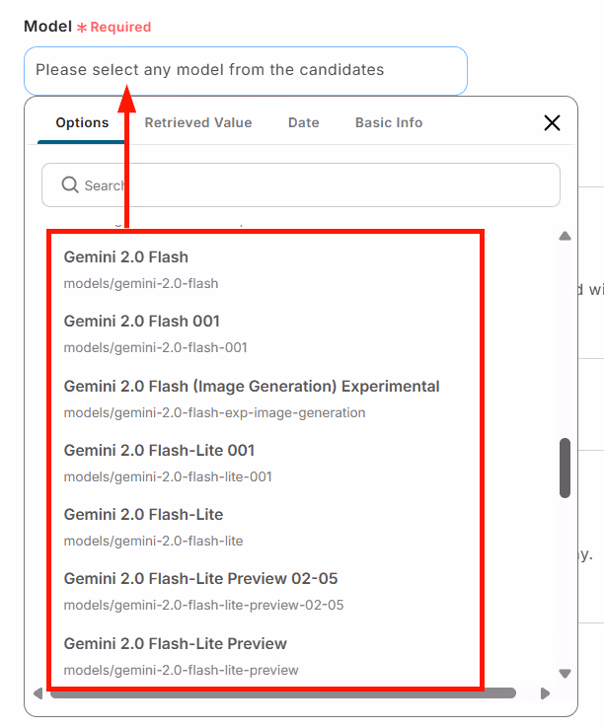Click the search magnifier icon

pos(70,184)
